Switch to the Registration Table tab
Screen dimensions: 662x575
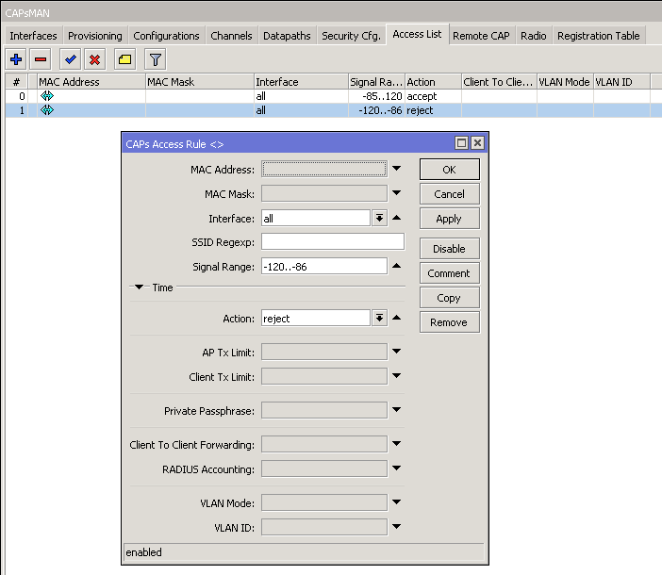click(598, 36)
